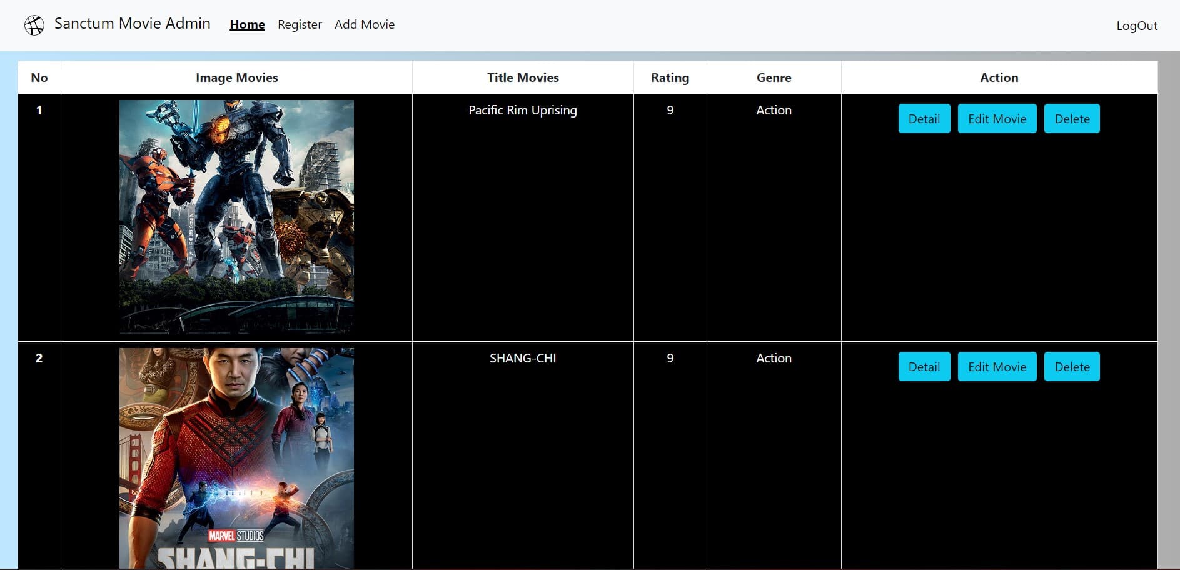
Task: Click the Action column header
Action: coord(999,77)
